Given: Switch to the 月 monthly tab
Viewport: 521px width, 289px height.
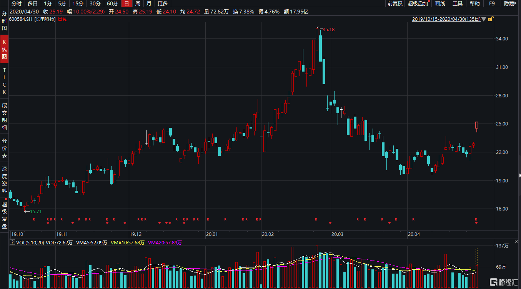Looking at the screenshot, I should 149,3.
